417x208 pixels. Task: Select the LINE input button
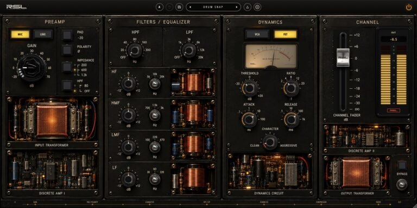(x=43, y=34)
